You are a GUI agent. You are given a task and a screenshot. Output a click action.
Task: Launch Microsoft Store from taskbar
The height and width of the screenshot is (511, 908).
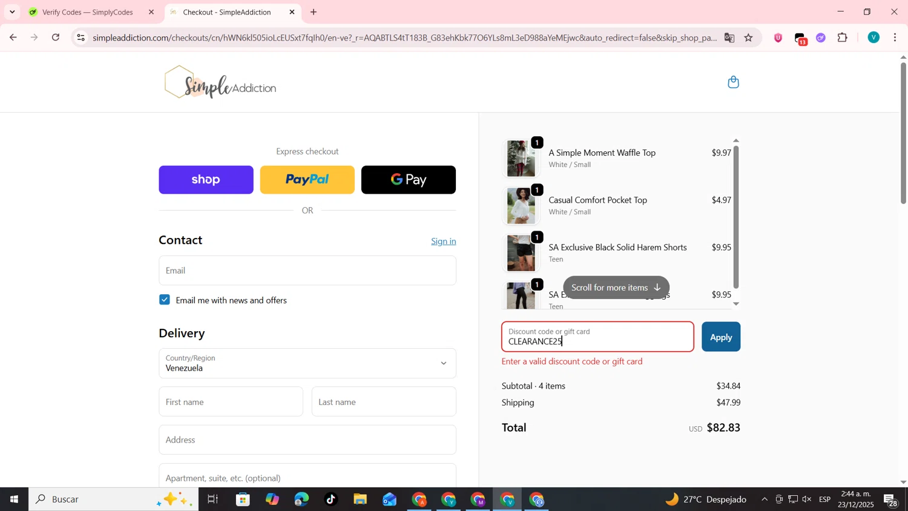click(x=243, y=499)
